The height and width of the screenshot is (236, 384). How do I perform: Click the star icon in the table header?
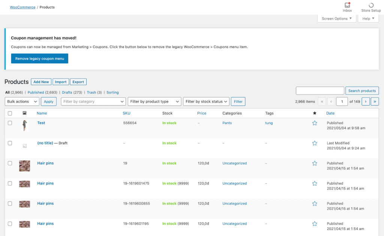[x=314, y=113]
